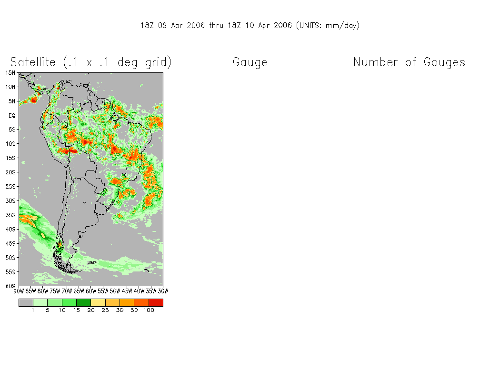
Task: Click the 30W longitude axis label
Action: pos(163,291)
